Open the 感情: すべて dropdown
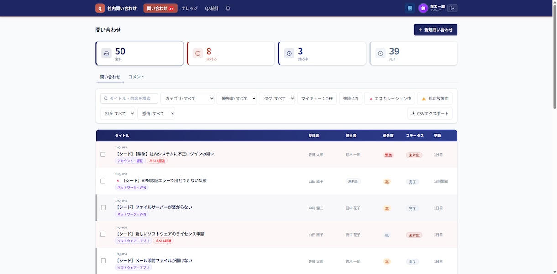This screenshot has height=274, width=557. (156, 113)
